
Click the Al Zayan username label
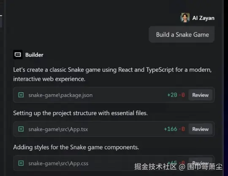(x=203, y=18)
